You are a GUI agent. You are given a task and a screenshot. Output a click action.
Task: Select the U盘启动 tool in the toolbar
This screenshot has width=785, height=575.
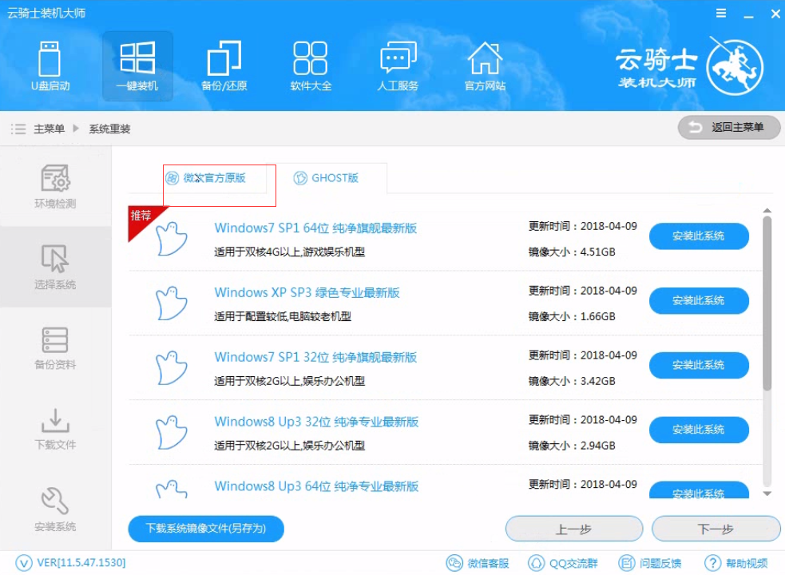[50, 65]
